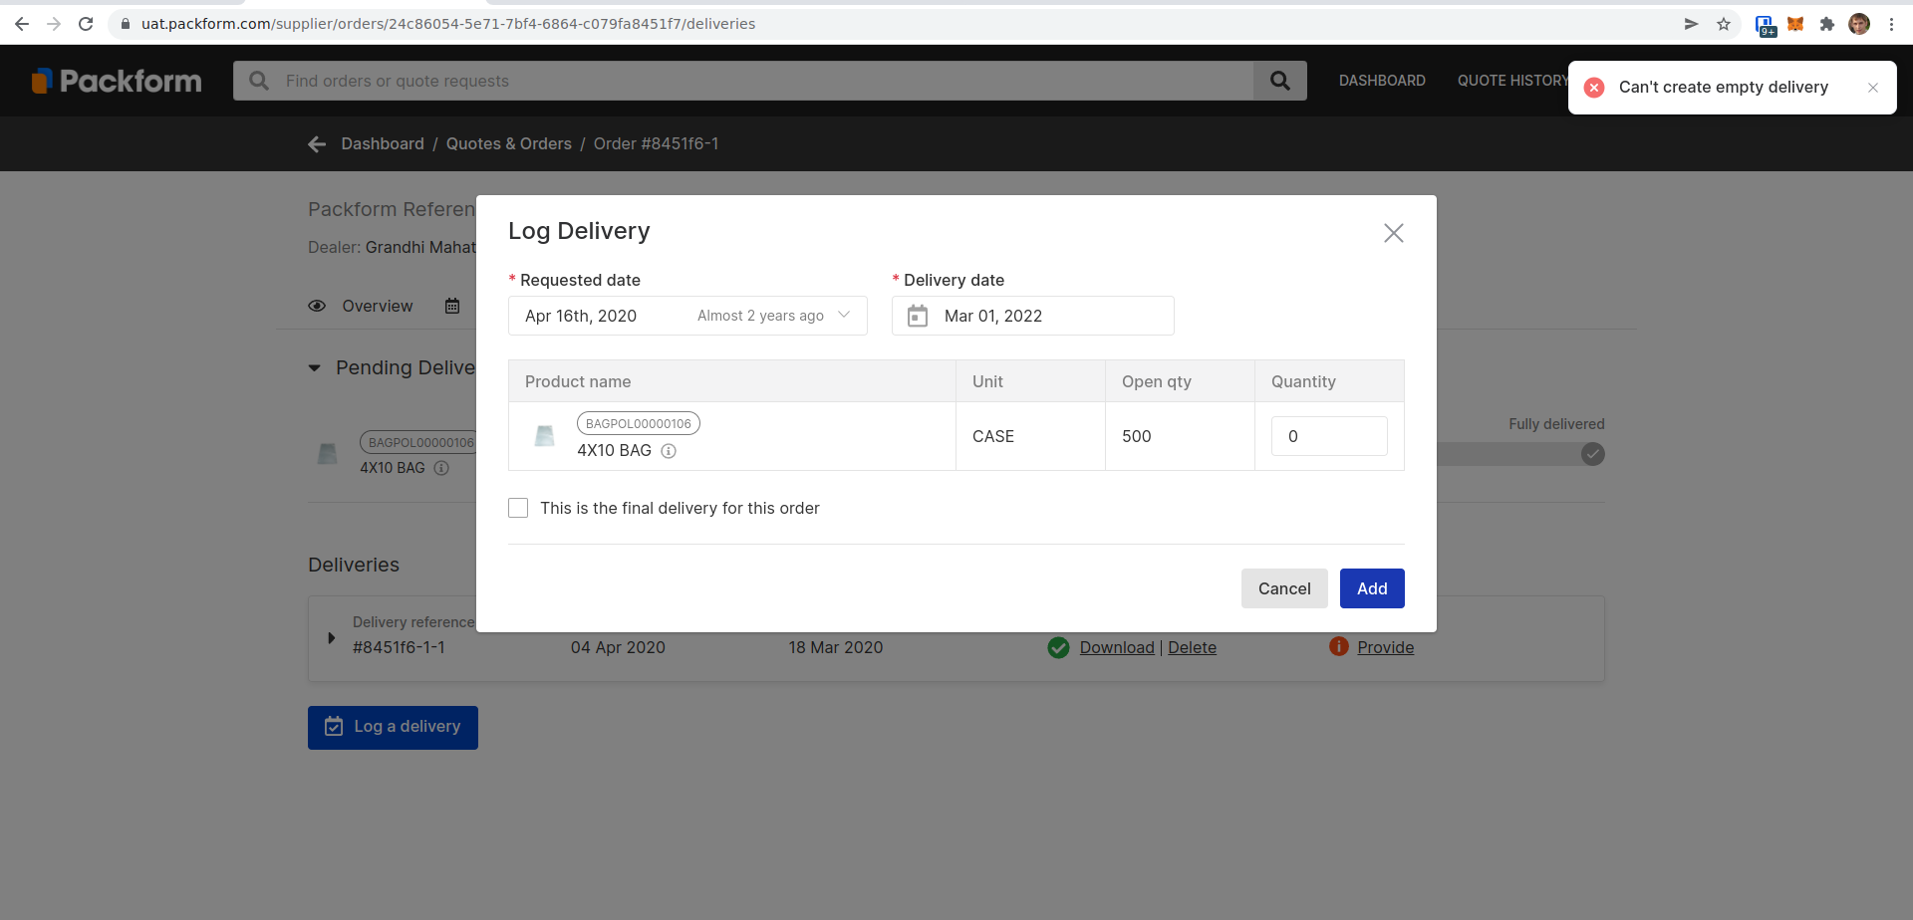Click the Cancel button
Image resolution: width=1913 pixels, height=920 pixels.
coord(1284,588)
